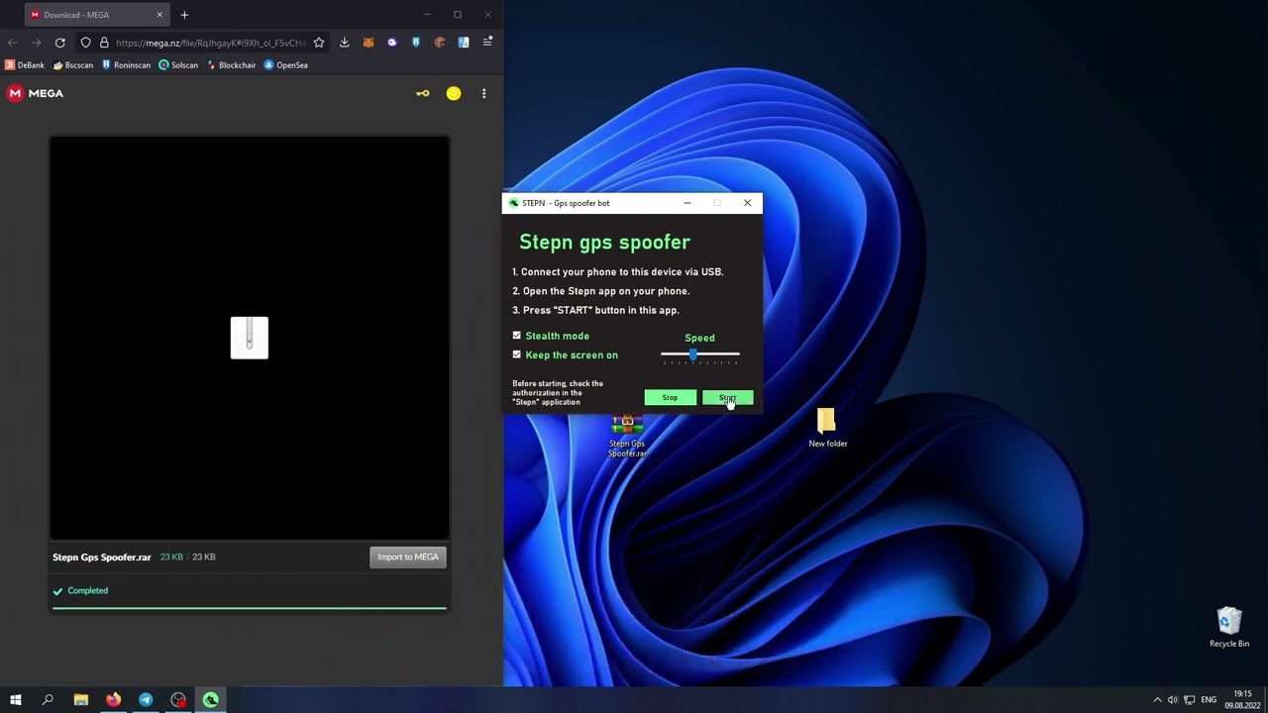Toggle Keep the screen on checkbox

coord(516,355)
